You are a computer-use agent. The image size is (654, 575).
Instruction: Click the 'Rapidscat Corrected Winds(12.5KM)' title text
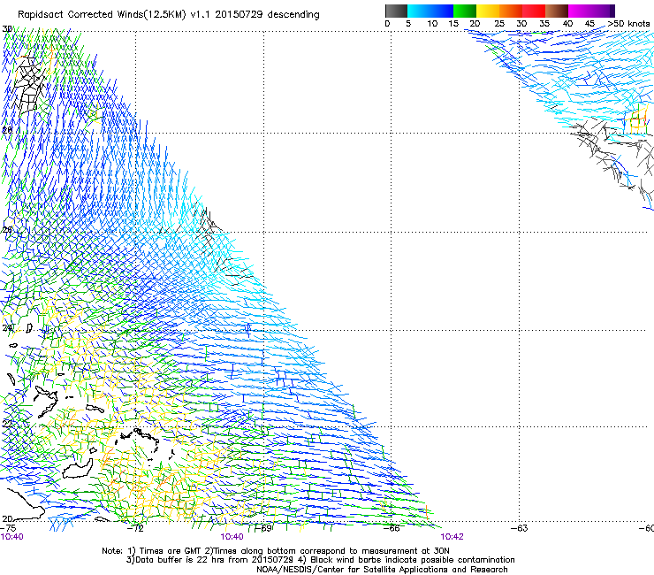102,15
